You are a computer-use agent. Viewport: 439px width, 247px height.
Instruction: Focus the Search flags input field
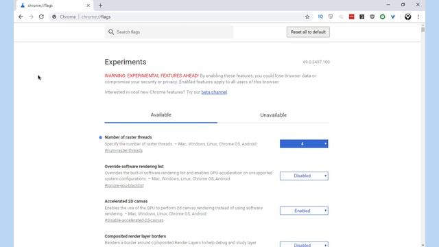point(169,32)
